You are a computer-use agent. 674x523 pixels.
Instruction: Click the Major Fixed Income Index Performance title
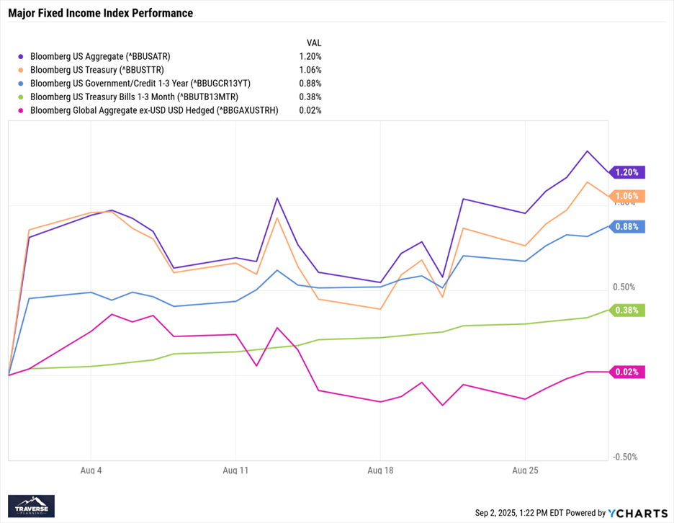[x=100, y=13]
